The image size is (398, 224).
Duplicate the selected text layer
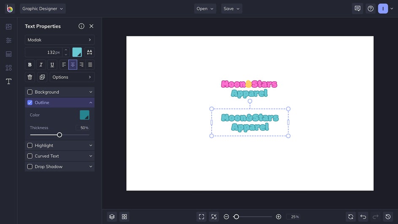click(x=42, y=77)
